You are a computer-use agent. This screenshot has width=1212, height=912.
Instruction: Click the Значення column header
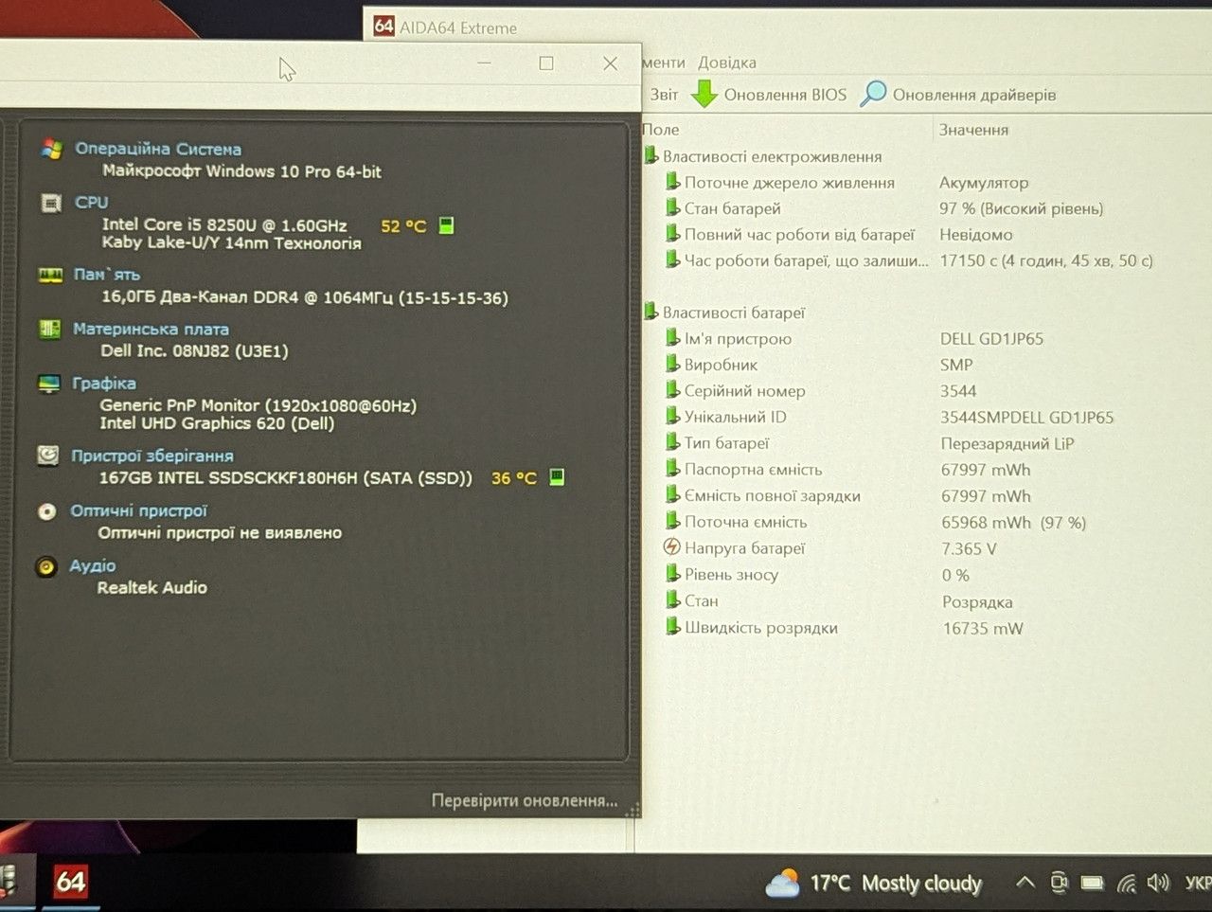point(973,130)
